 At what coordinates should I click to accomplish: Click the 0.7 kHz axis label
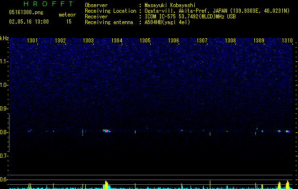pos(4,156)
